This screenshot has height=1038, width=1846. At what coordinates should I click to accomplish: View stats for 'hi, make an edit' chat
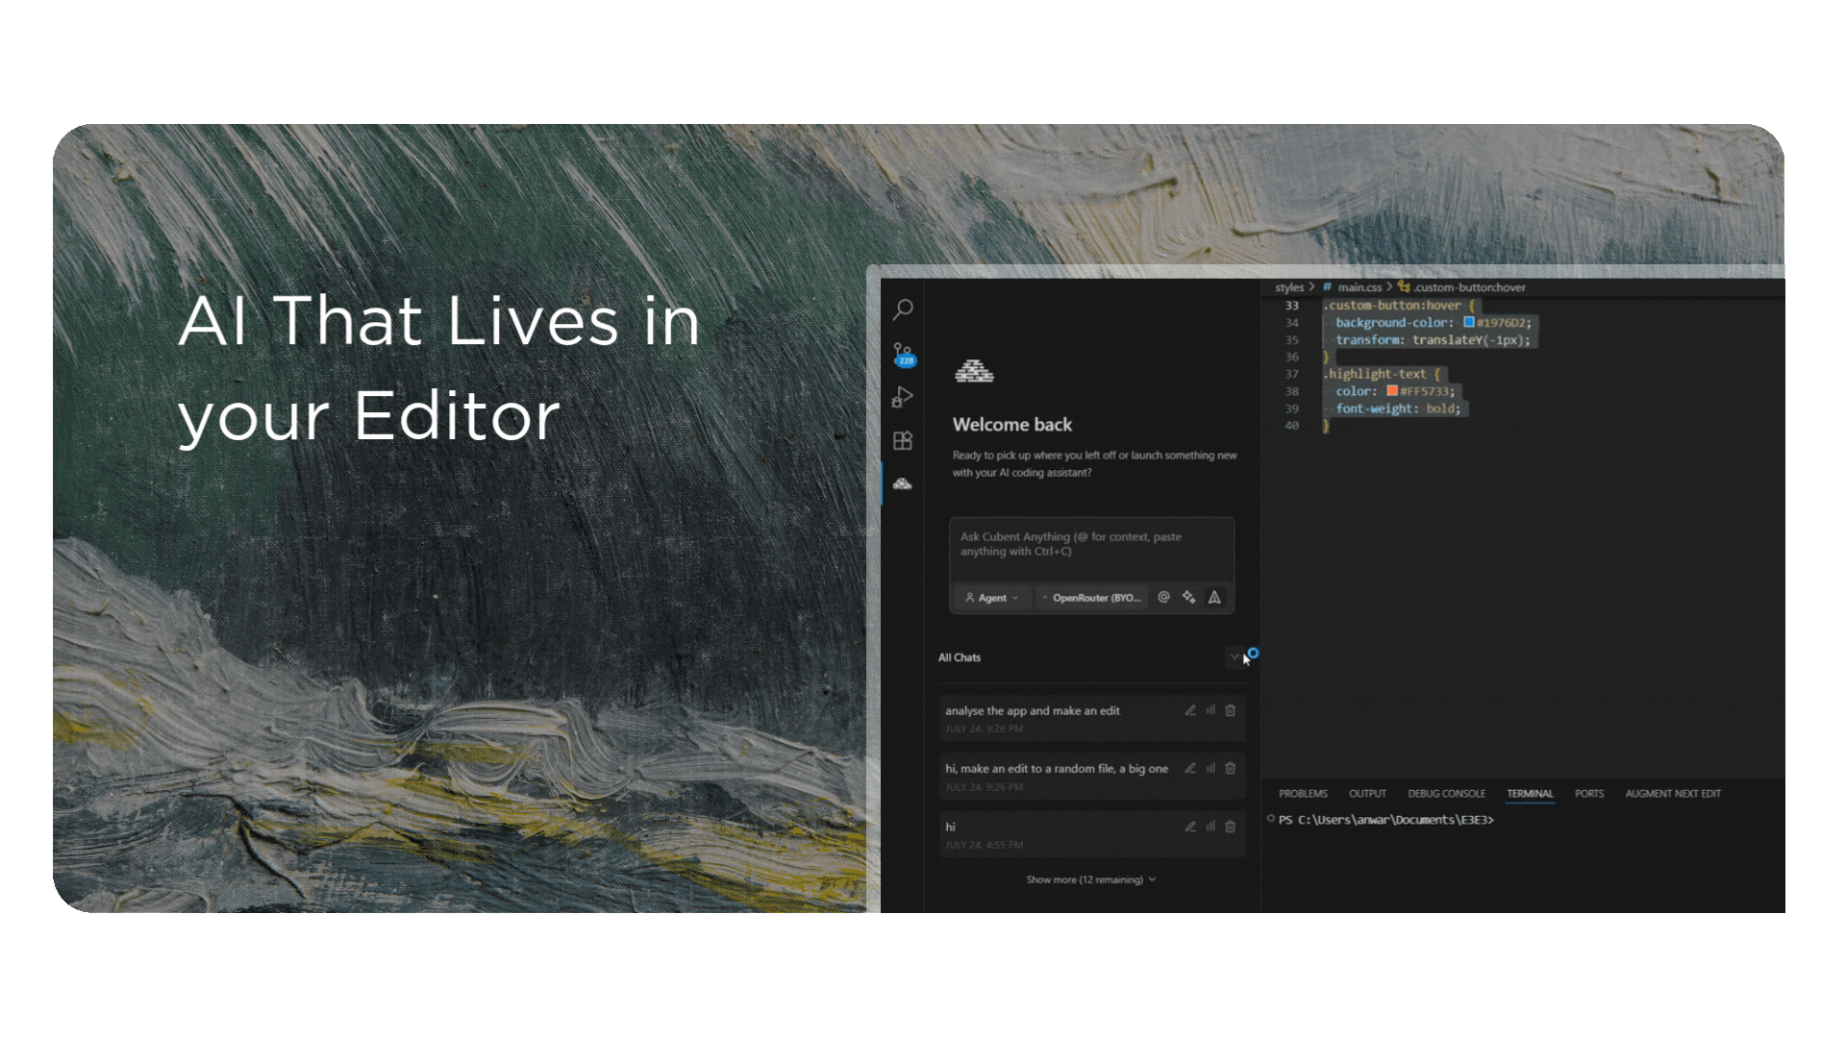point(1210,768)
